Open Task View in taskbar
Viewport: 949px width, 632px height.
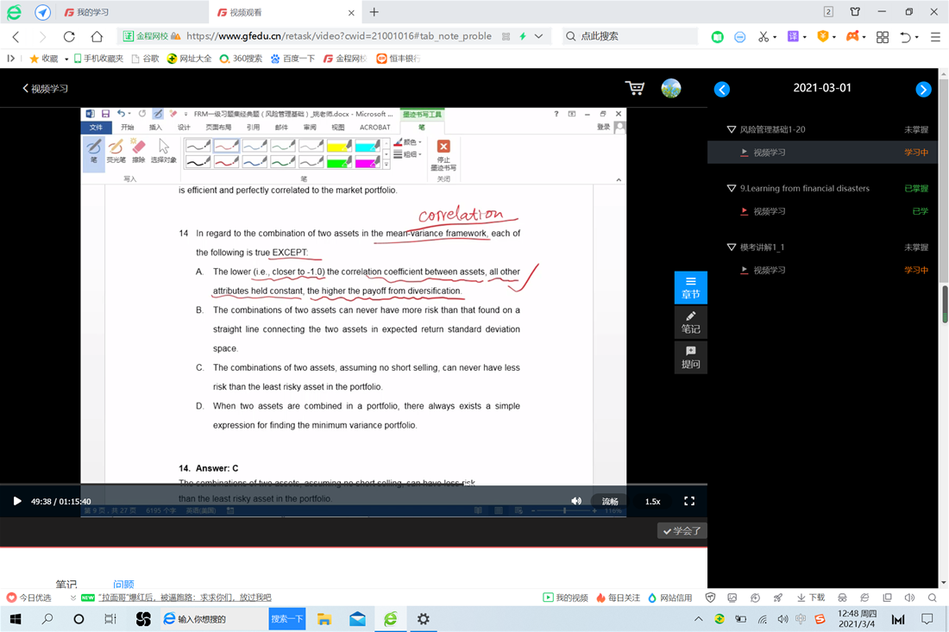[110, 619]
